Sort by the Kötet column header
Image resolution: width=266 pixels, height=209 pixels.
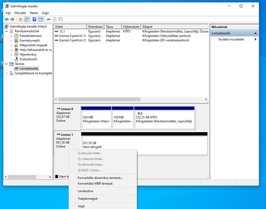[x=70, y=27]
